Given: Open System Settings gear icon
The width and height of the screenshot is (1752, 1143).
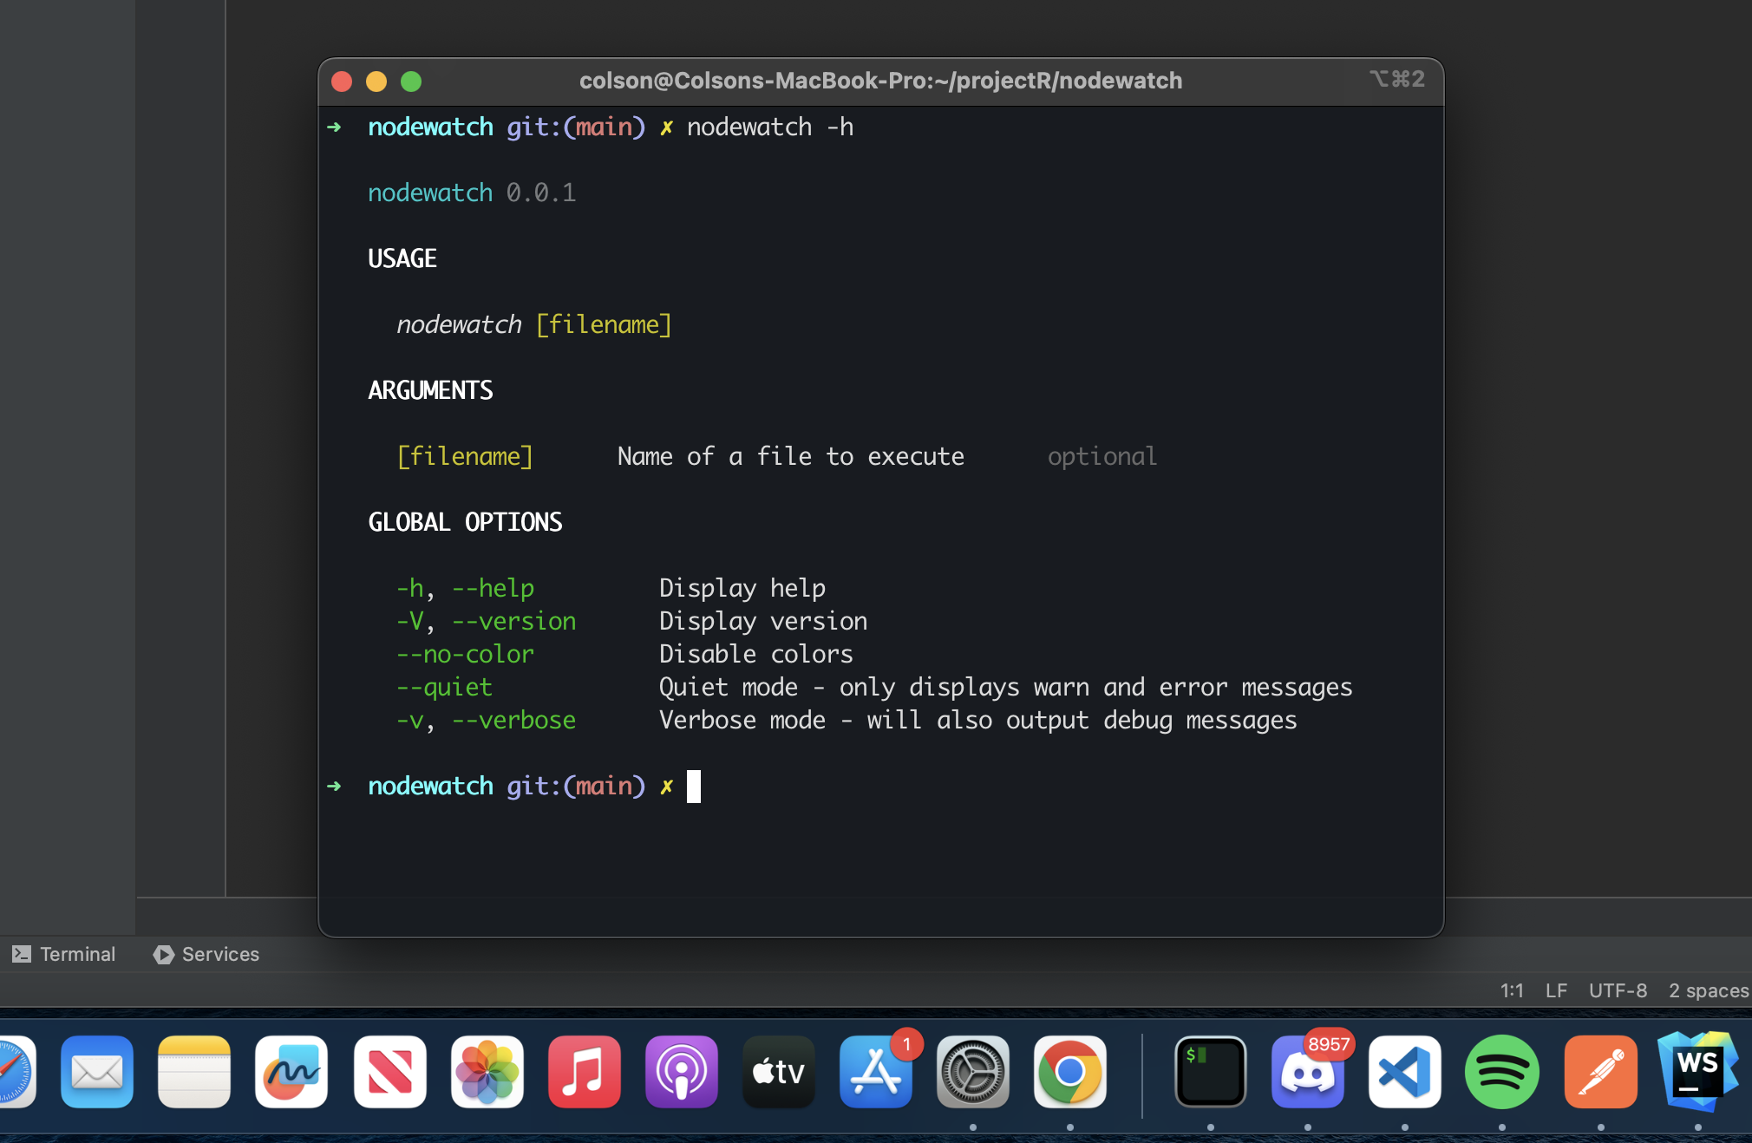Looking at the screenshot, I should 973,1072.
